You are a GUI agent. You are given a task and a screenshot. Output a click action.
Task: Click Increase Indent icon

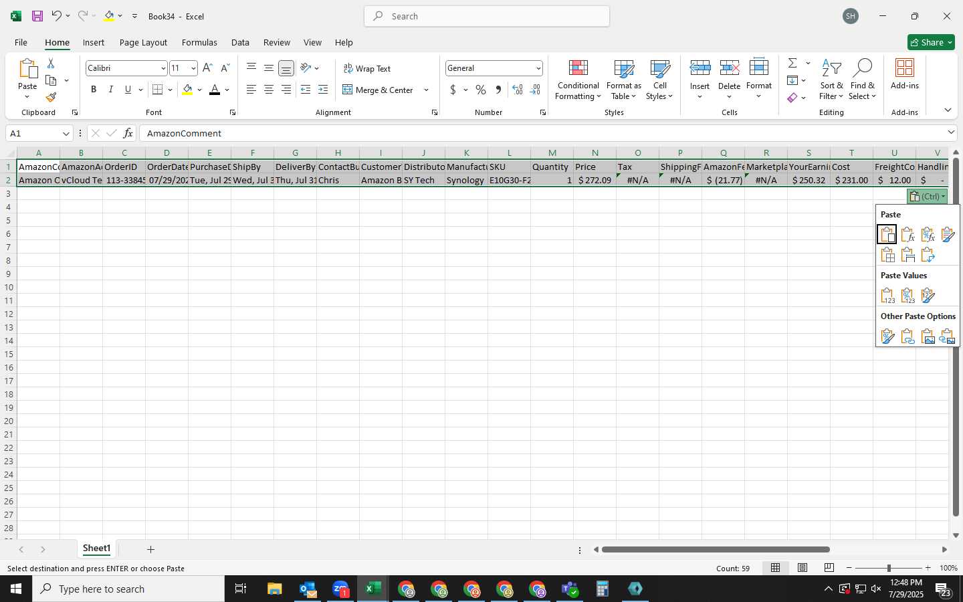(323, 90)
